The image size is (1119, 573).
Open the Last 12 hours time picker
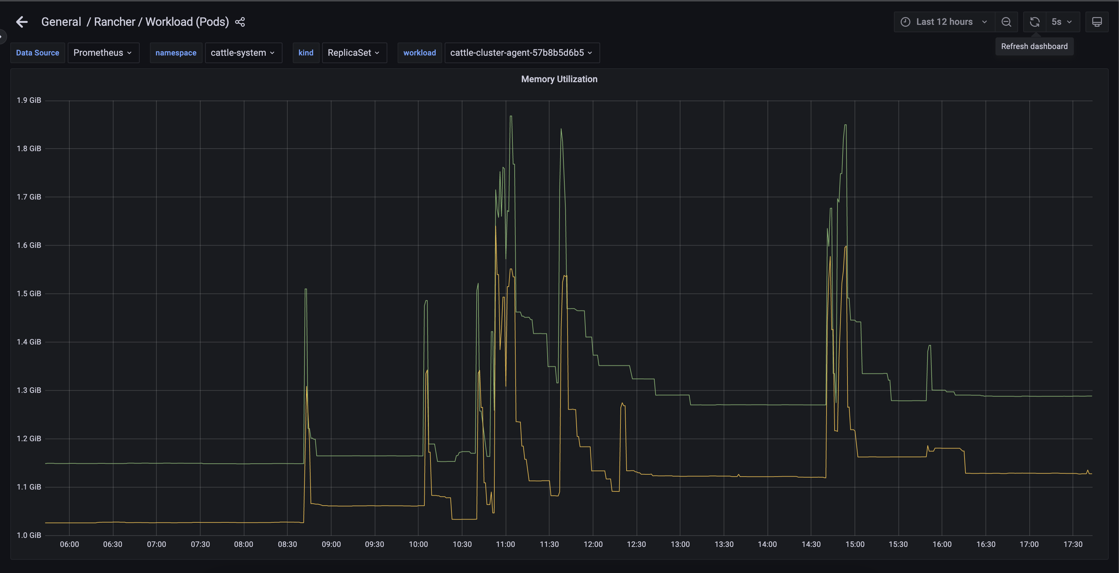pos(944,22)
